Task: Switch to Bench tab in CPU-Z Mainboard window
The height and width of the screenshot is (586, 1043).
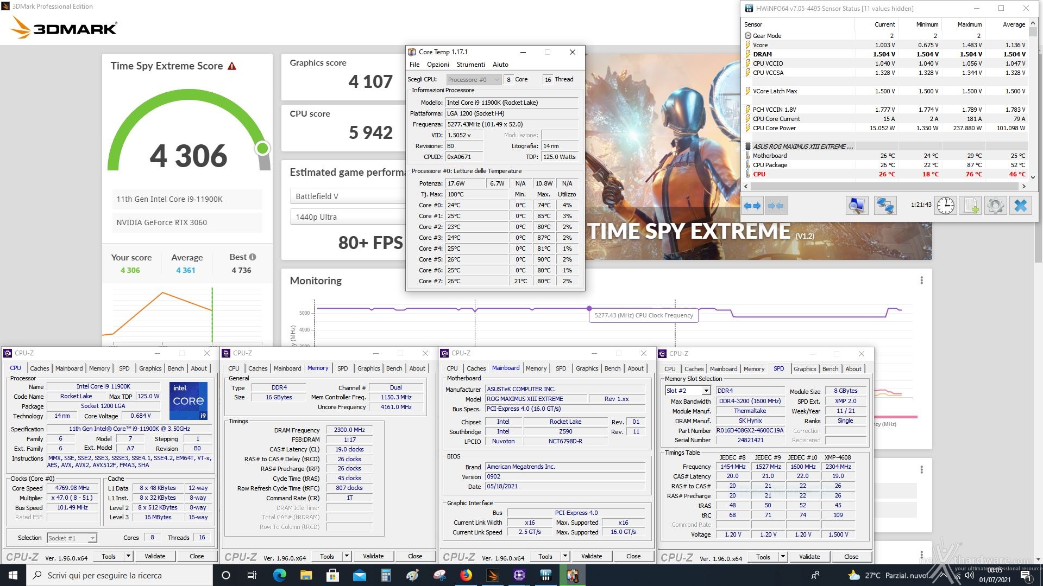Action: (x=612, y=368)
